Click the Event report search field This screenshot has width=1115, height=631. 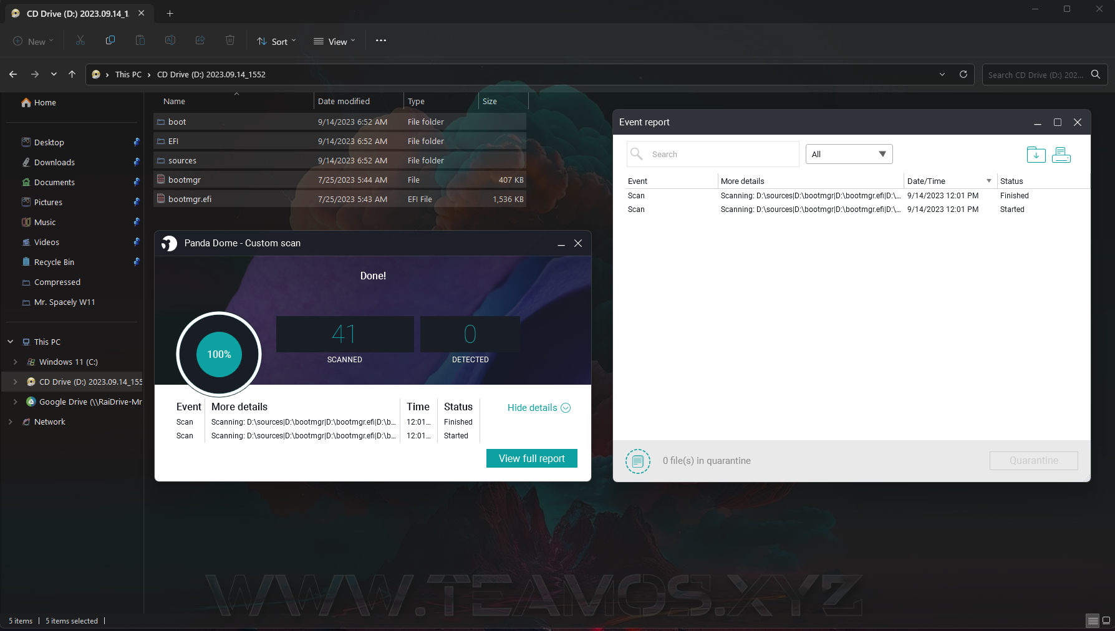pos(713,154)
